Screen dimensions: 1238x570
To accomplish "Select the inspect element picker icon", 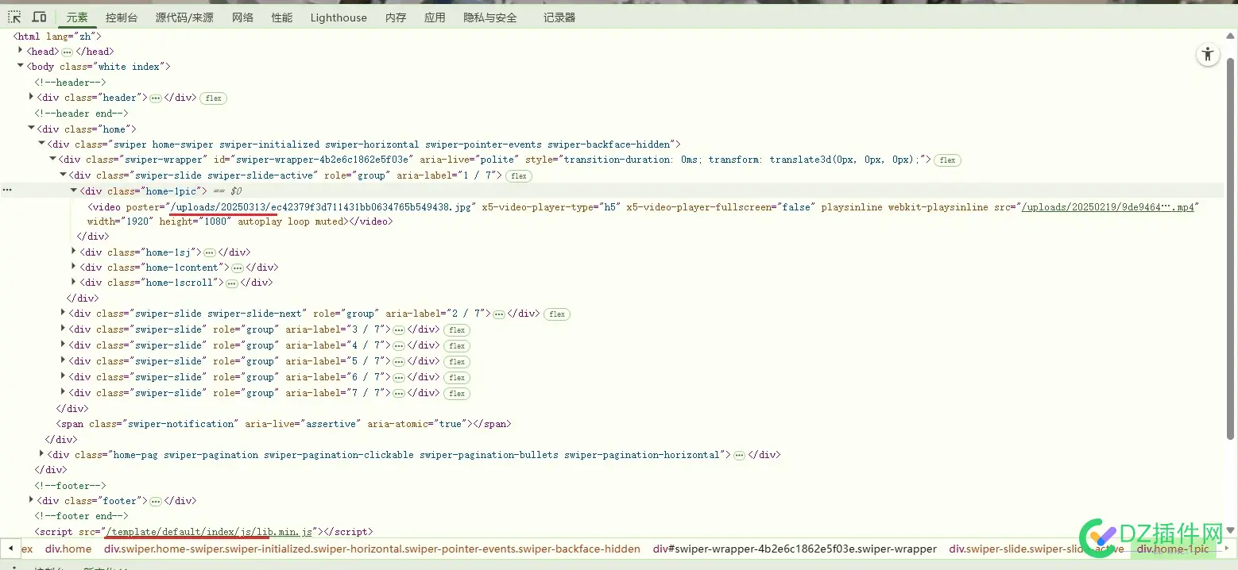I will [x=14, y=17].
